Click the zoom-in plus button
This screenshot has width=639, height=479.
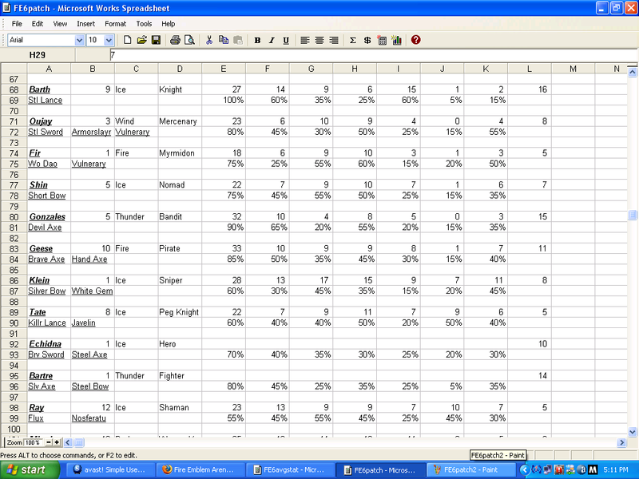point(57,442)
